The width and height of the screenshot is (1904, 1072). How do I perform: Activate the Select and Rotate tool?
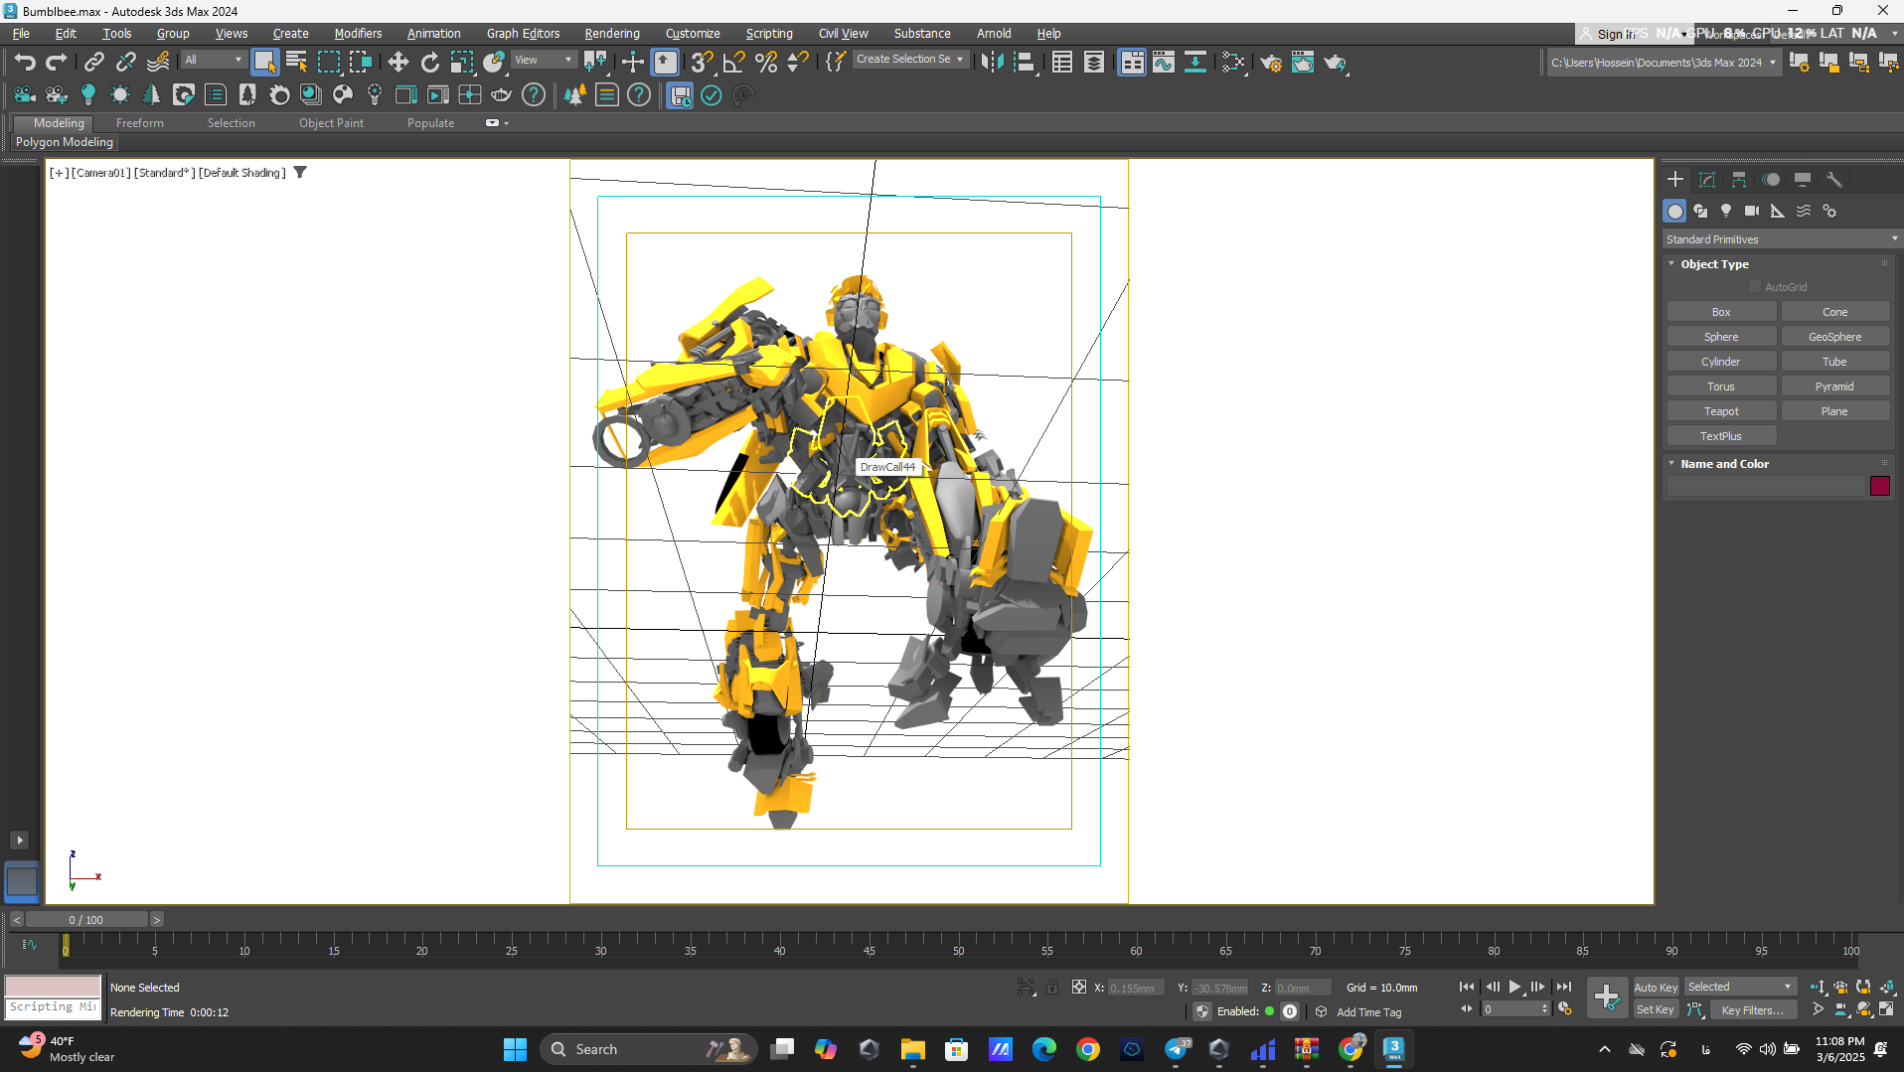tap(429, 63)
